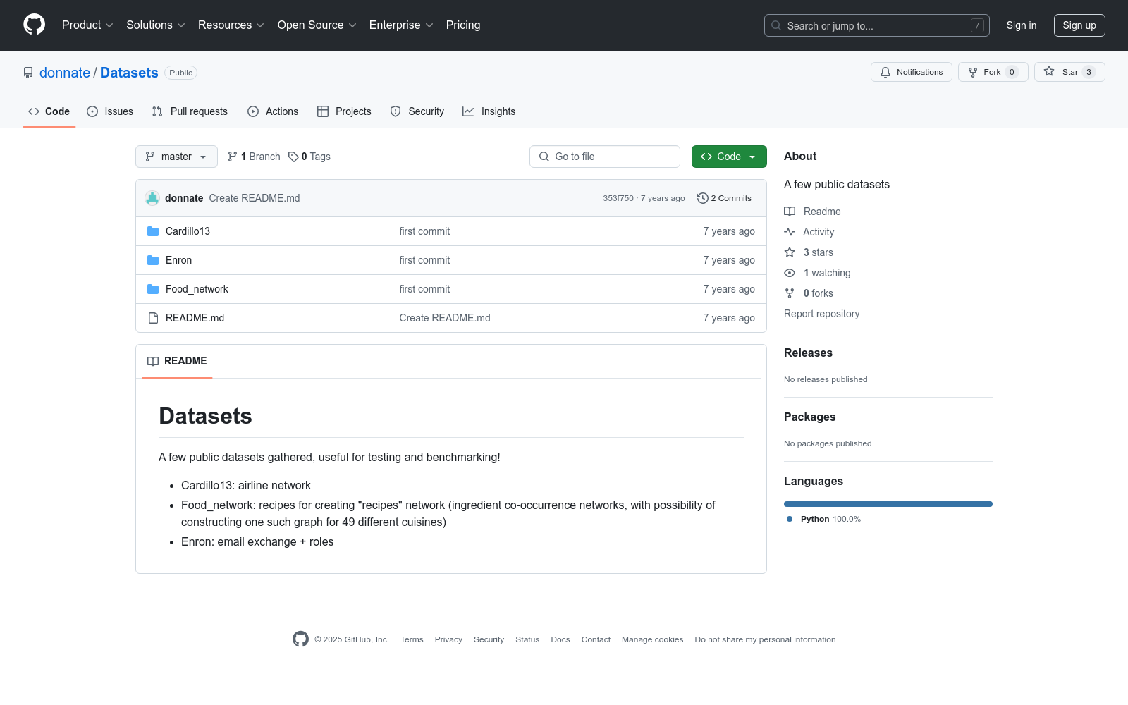1128x705 pixels.
Task: Click the Food_network folder icon
Action: click(x=153, y=289)
